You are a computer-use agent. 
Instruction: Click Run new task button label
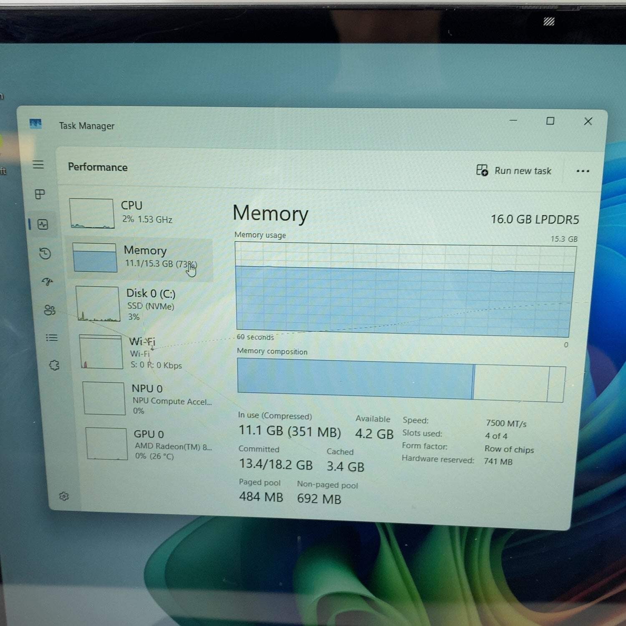pyautogui.click(x=523, y=171)
